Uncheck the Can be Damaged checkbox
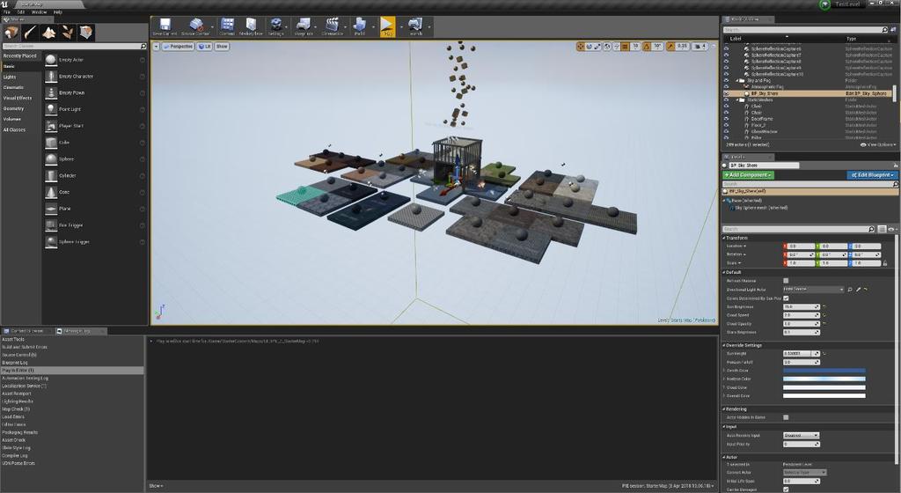The image size is (901, 493). click(786, 489)
